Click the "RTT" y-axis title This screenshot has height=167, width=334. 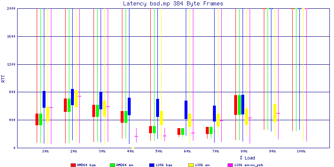point(3,78)
